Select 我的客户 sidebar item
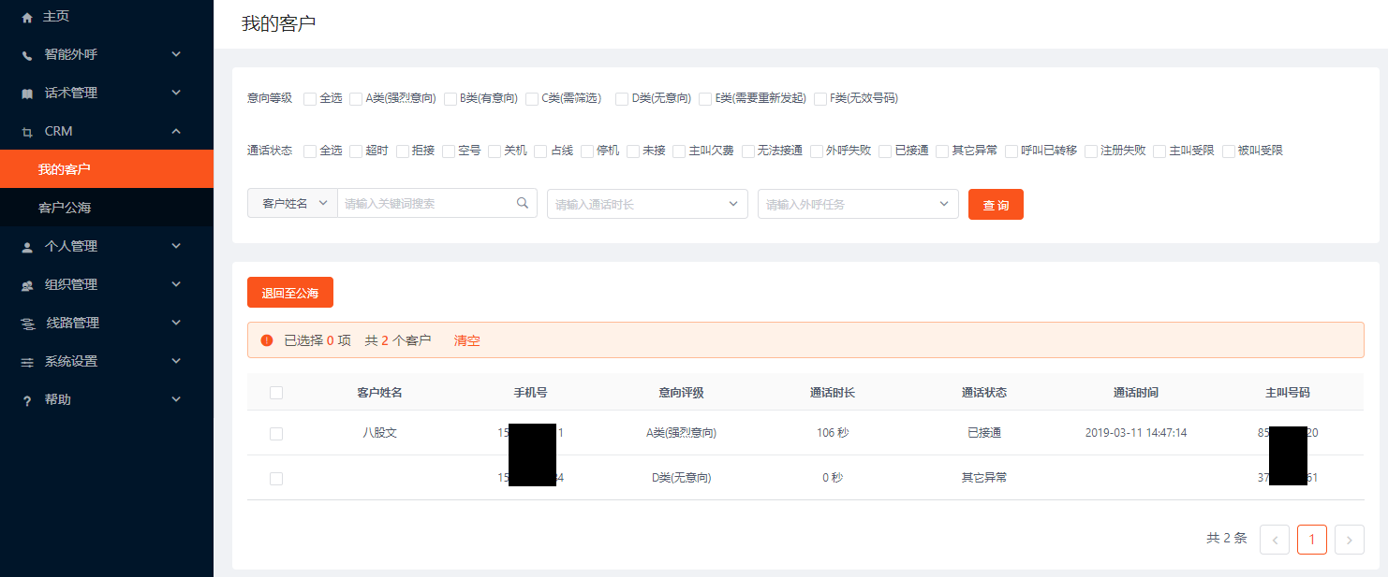 pyautogui.click(x=107, y=169)
